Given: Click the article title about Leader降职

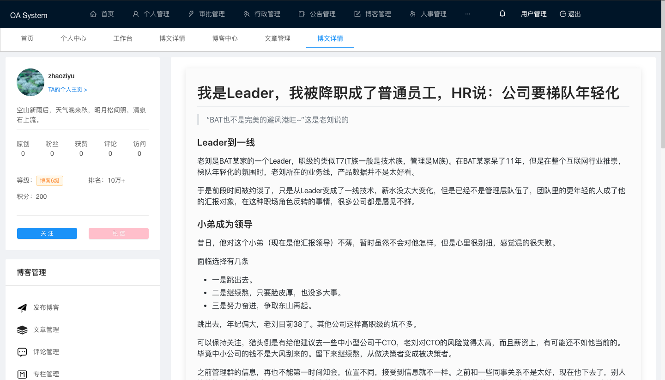Looking at the screenshot, I should (x=408, y=93).
